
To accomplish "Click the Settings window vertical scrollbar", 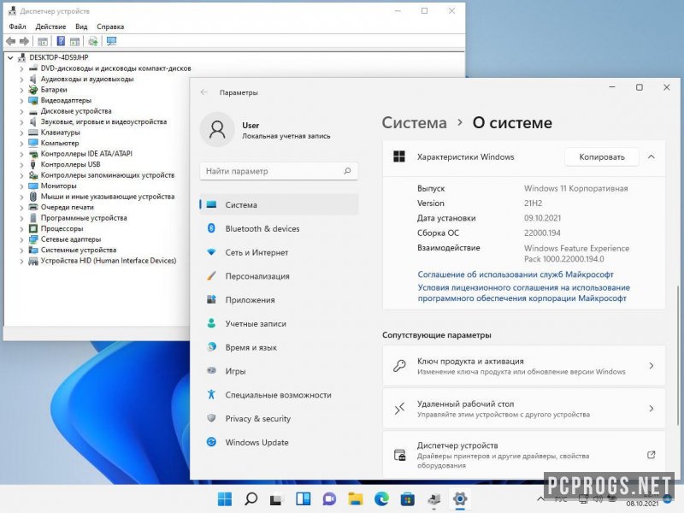I will pos(677,354).
